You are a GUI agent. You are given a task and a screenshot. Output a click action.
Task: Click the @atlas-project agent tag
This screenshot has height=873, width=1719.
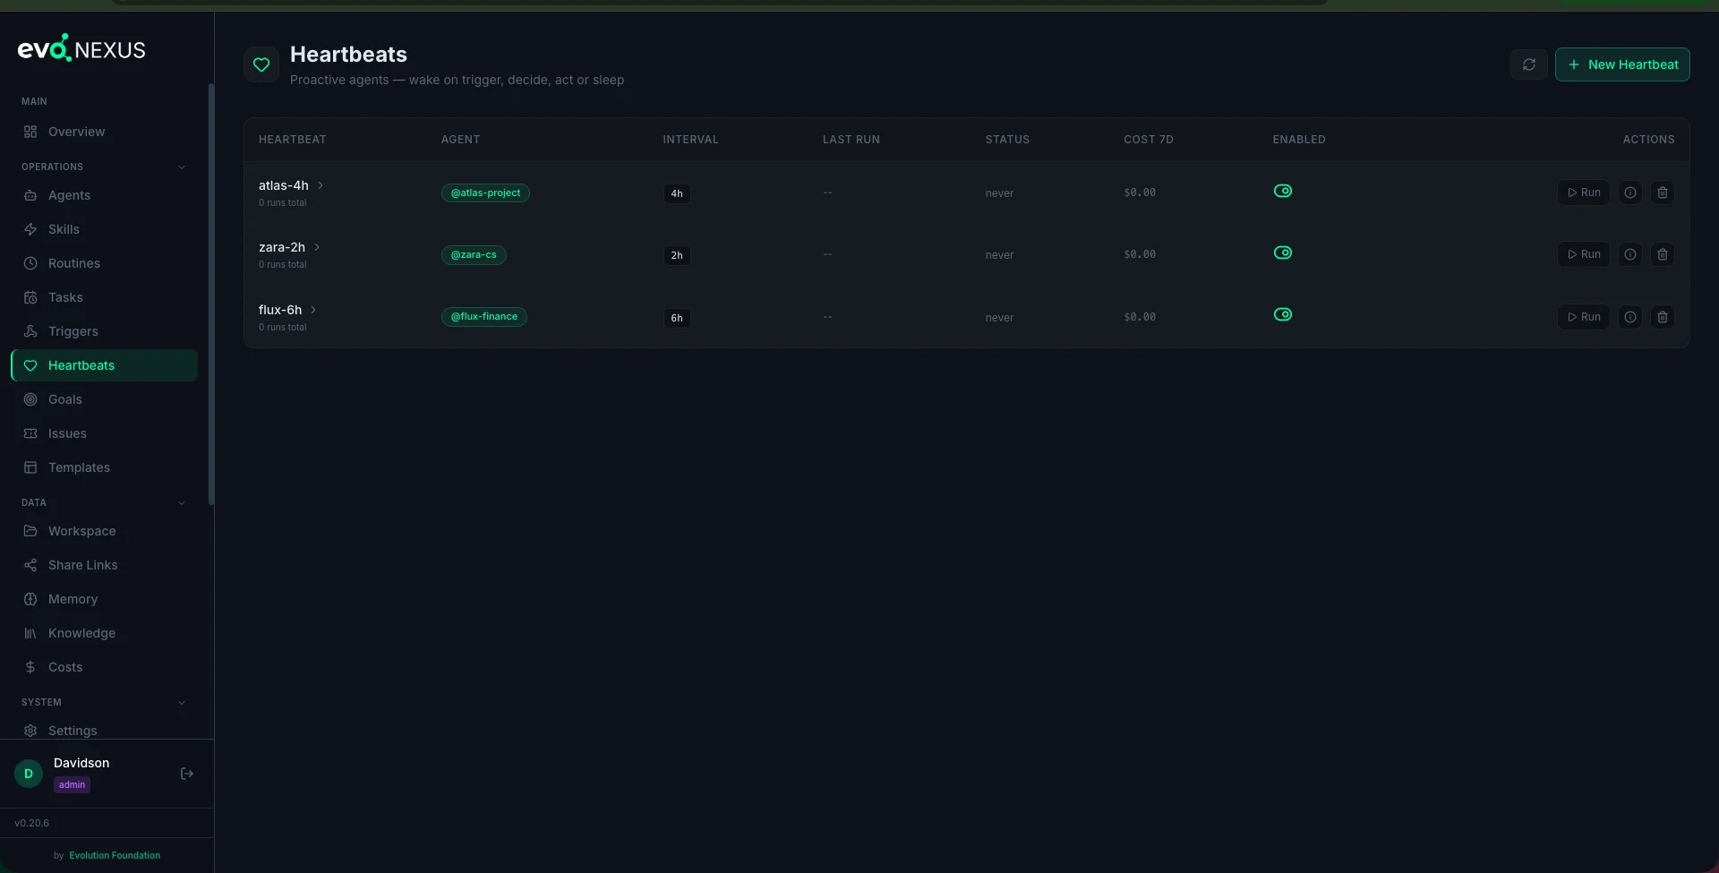(485, 193)
